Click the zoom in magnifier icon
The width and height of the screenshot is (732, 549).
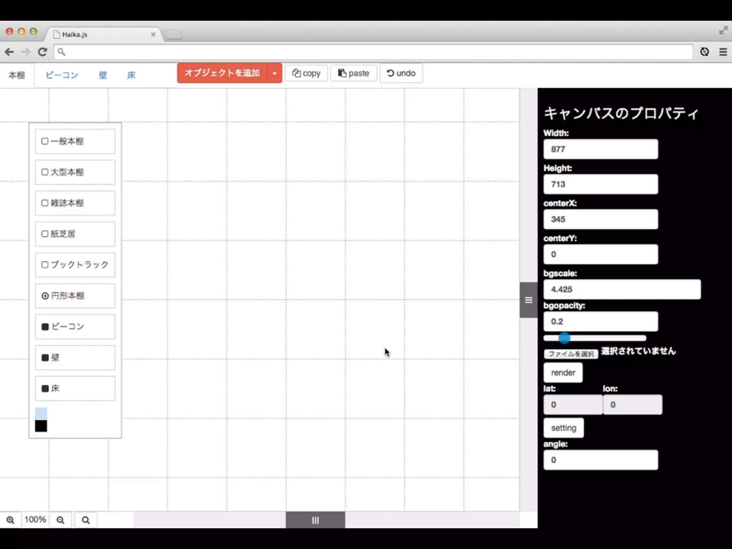pyautogui.click(x=10, y=520)
